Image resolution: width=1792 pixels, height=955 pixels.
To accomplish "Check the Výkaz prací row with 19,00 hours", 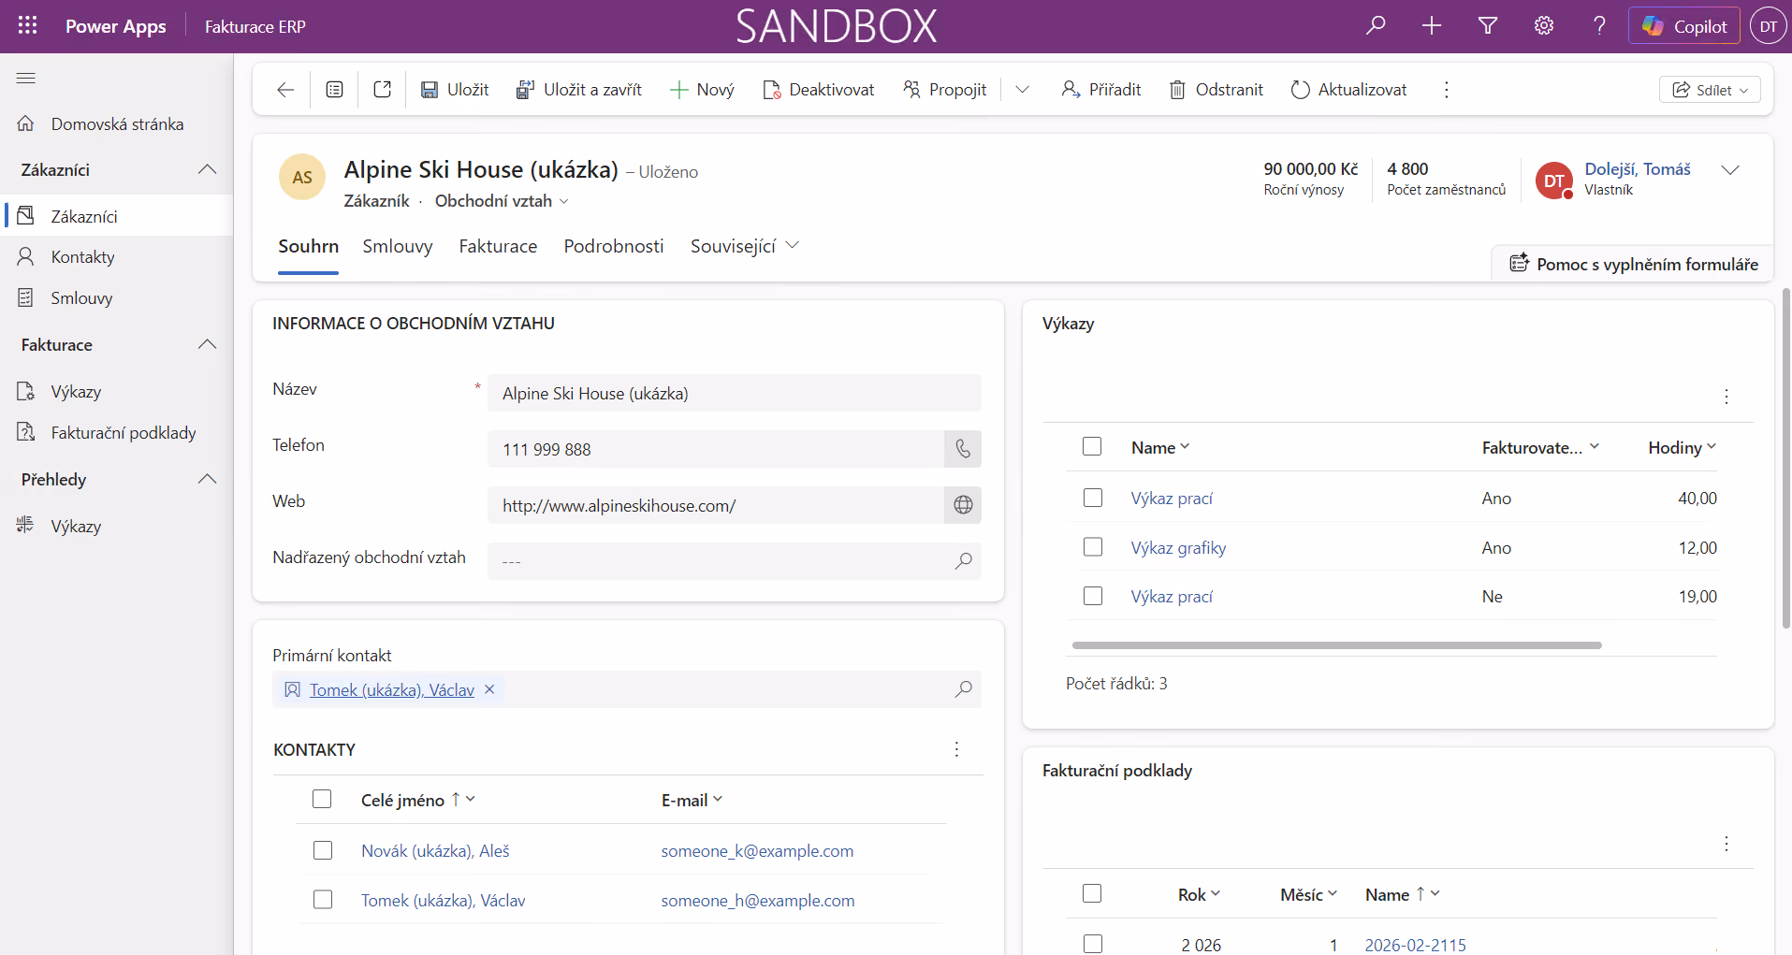I will coord(1093,596).
